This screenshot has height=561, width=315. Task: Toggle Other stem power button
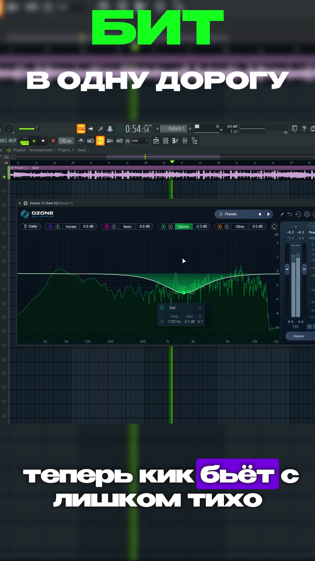click(x=220, y=226)
